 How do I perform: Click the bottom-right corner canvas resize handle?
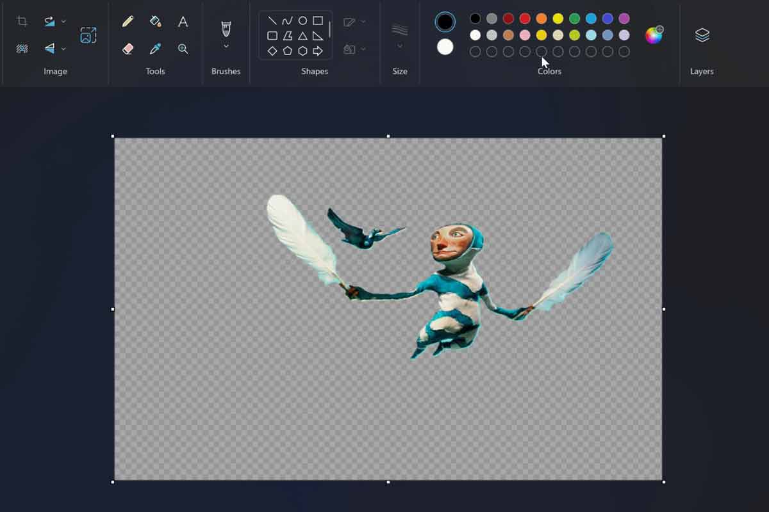(663, 481)
